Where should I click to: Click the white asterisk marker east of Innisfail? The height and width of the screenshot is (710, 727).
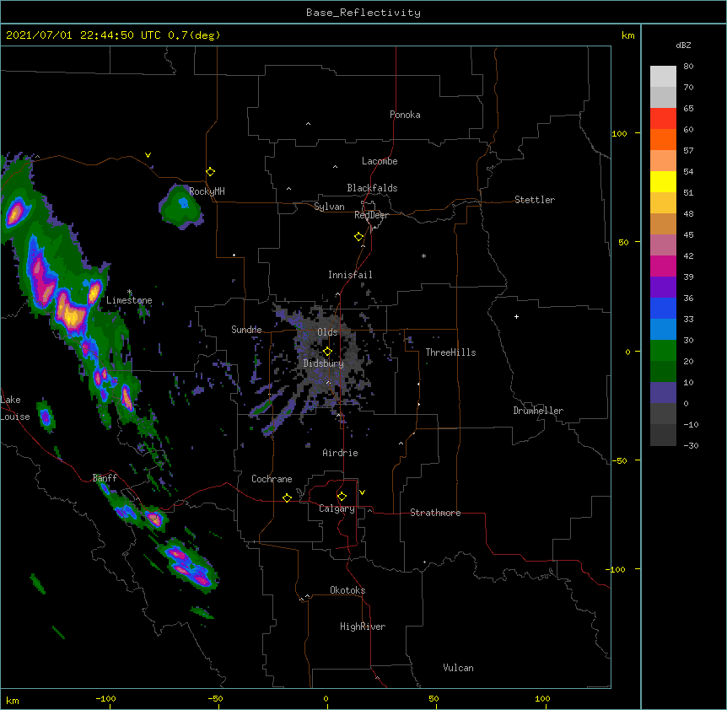(x=423, y=255)
